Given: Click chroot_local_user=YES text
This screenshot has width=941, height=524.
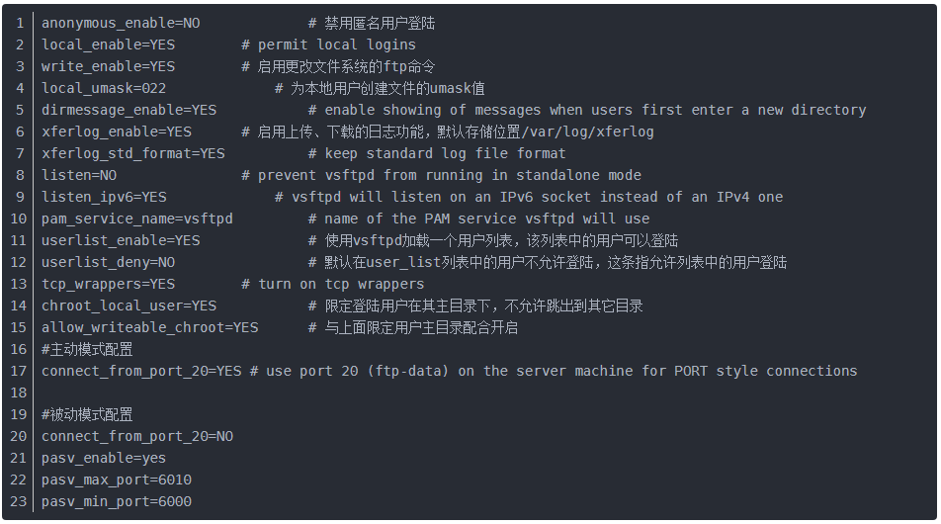Looking at the screenshot, I should pos(128,306).
